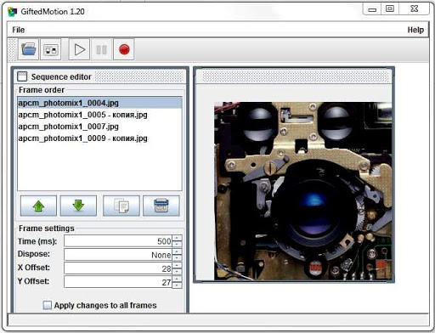Click the Time (ms) input field
The height and width of the screenshot is (333, 435).
[x=118, y=241]
